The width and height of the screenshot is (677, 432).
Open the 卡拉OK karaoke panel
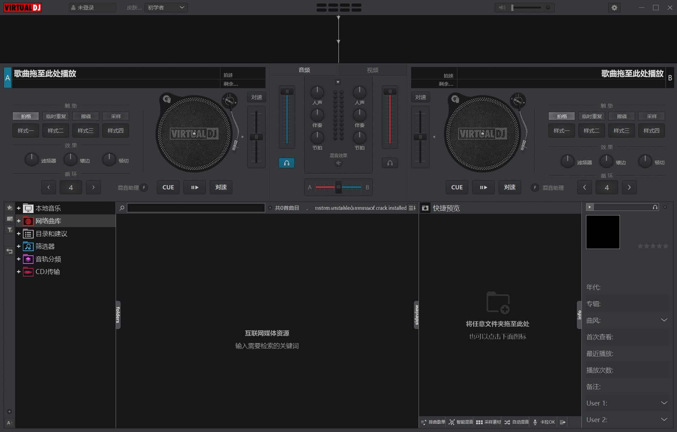544,422
